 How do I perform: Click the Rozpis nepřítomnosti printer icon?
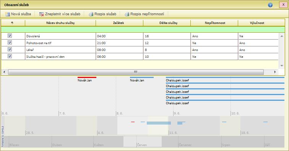[127, 14]
